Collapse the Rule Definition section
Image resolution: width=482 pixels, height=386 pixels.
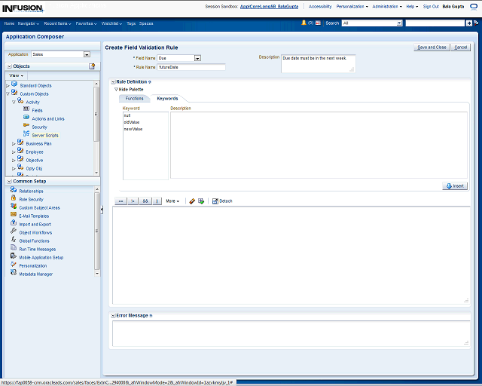point(113,81)
